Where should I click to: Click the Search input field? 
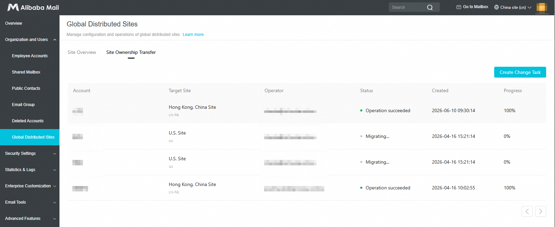click(408, 7)
